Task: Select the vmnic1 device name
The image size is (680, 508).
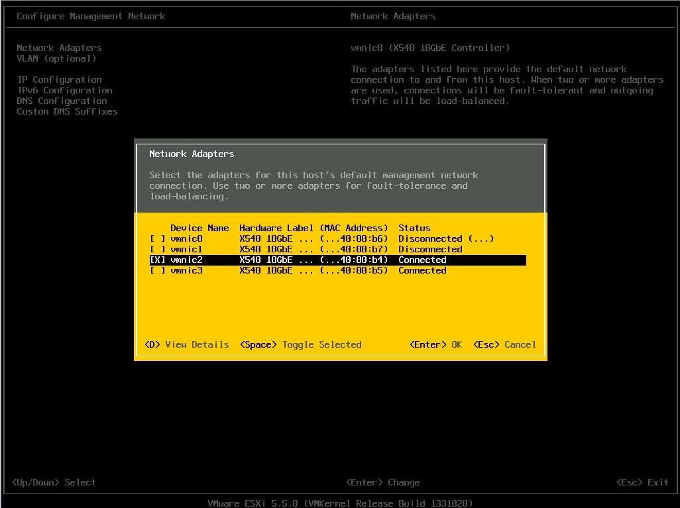Action: pos(186,249)
